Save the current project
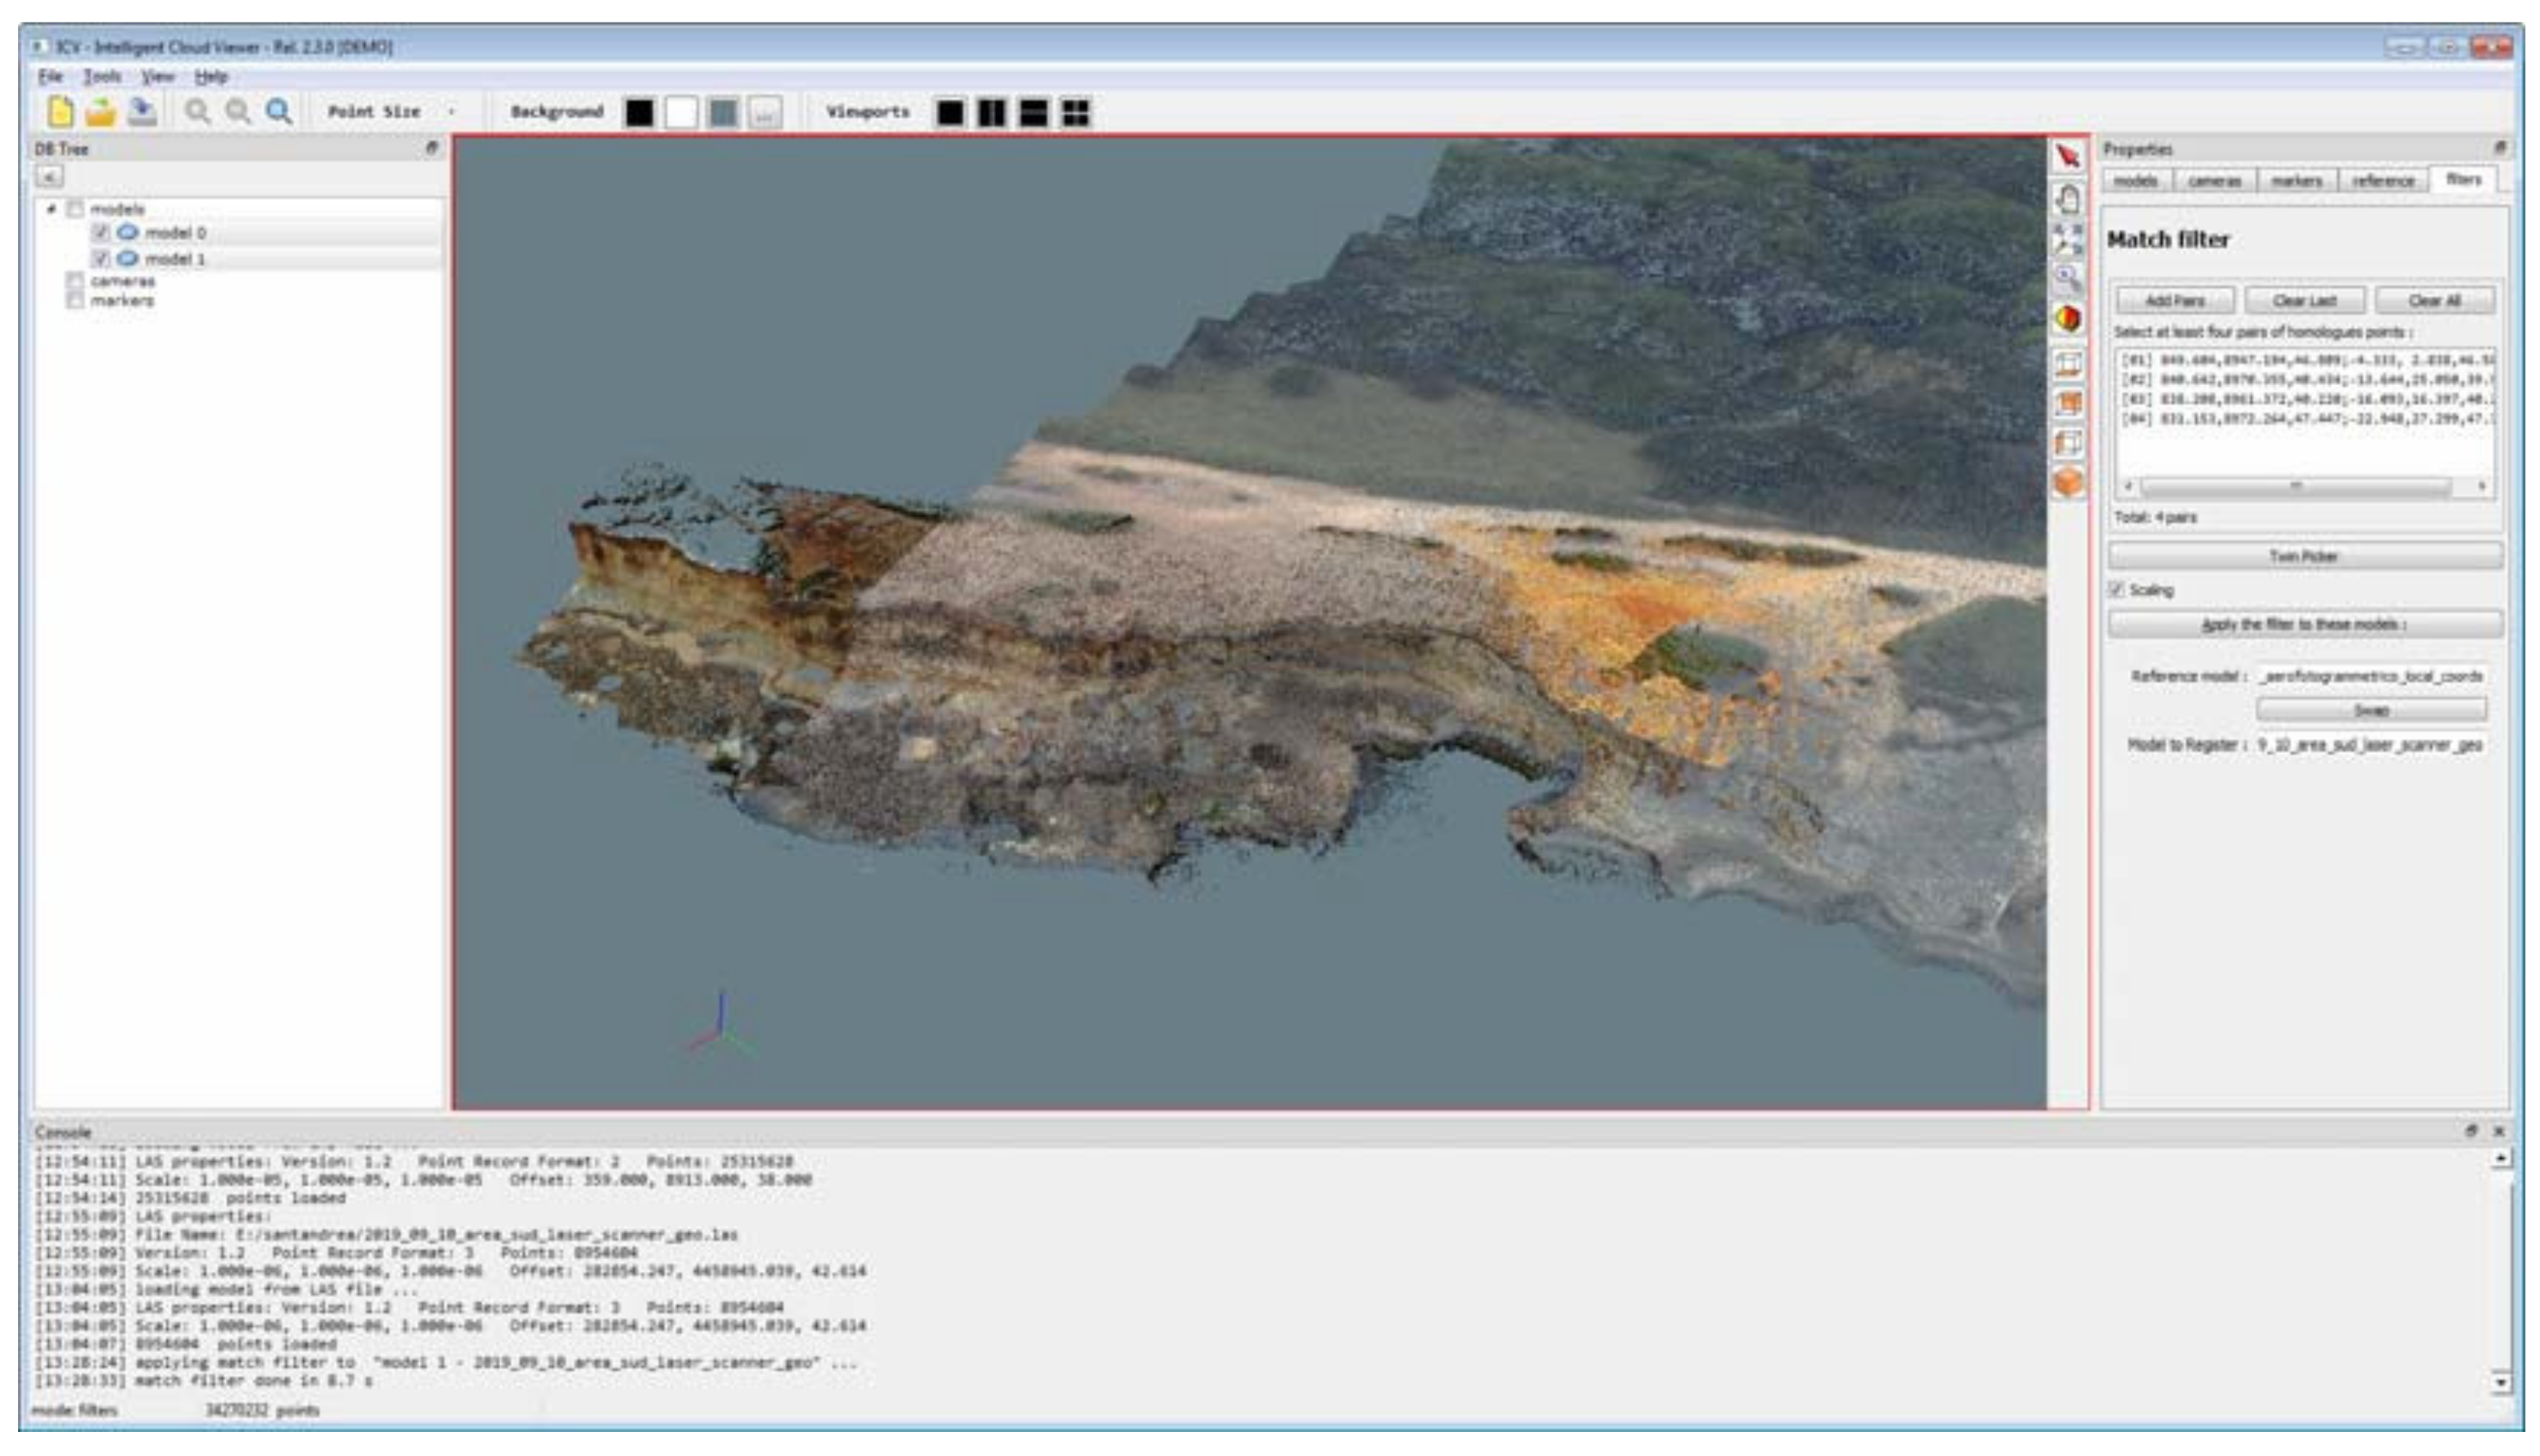The width and height of the screenshot is (2540, 1456). tap(141, 111)
